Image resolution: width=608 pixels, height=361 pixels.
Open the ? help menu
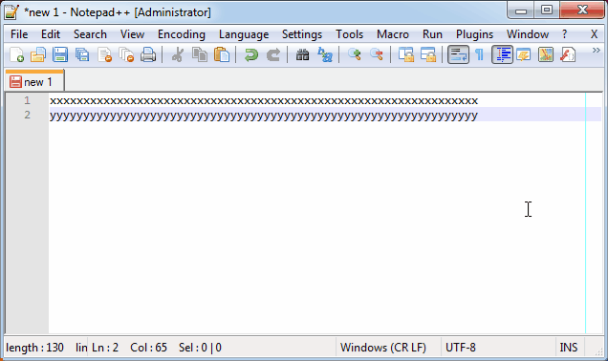pyautogui.click(x=564, y=34)
